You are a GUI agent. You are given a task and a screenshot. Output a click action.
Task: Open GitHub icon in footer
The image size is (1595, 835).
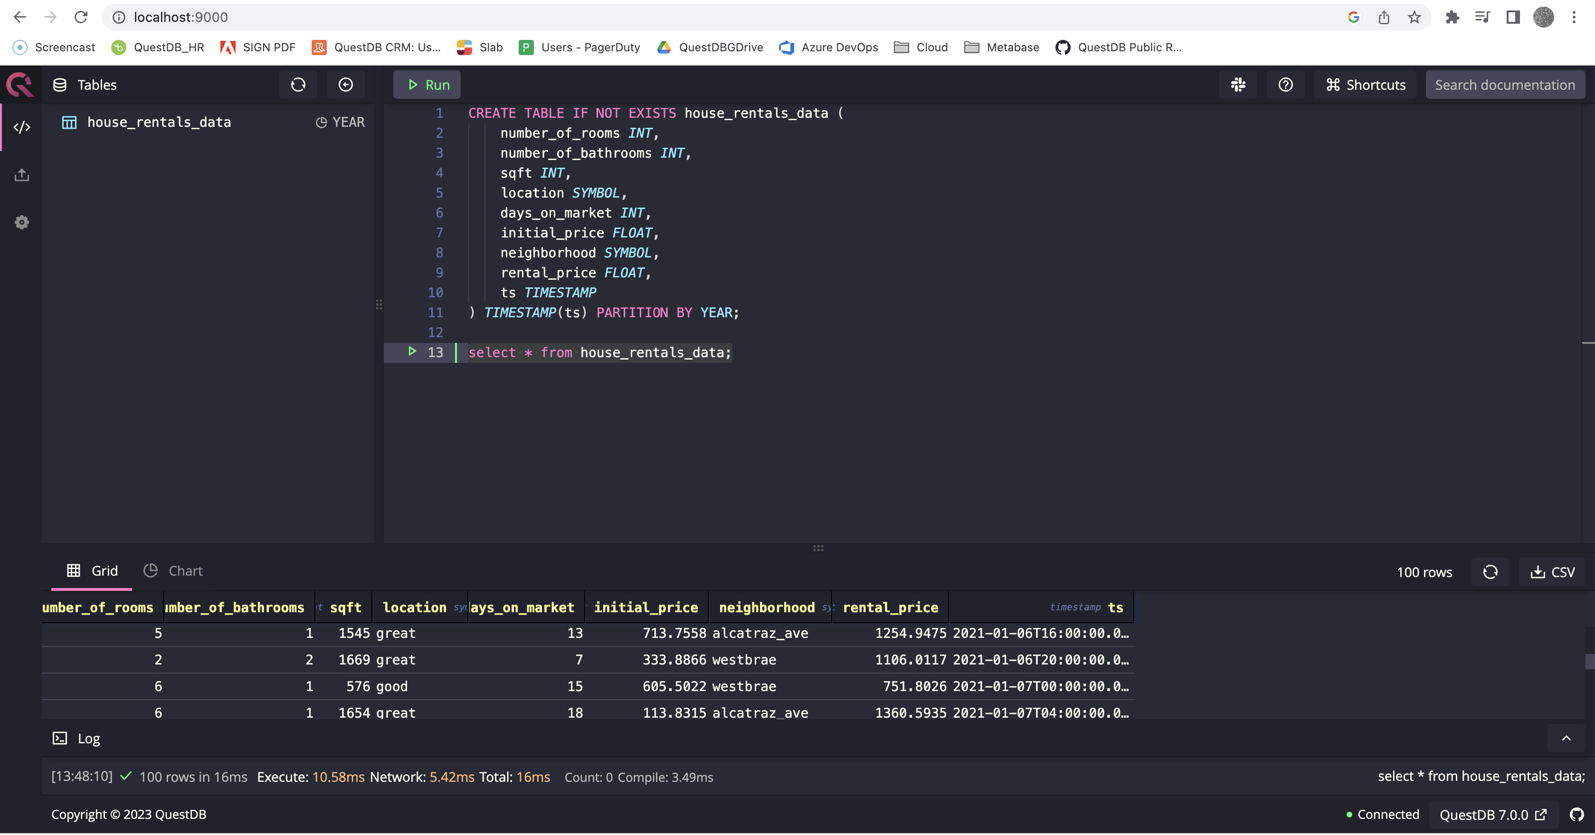click(1576, 815)
